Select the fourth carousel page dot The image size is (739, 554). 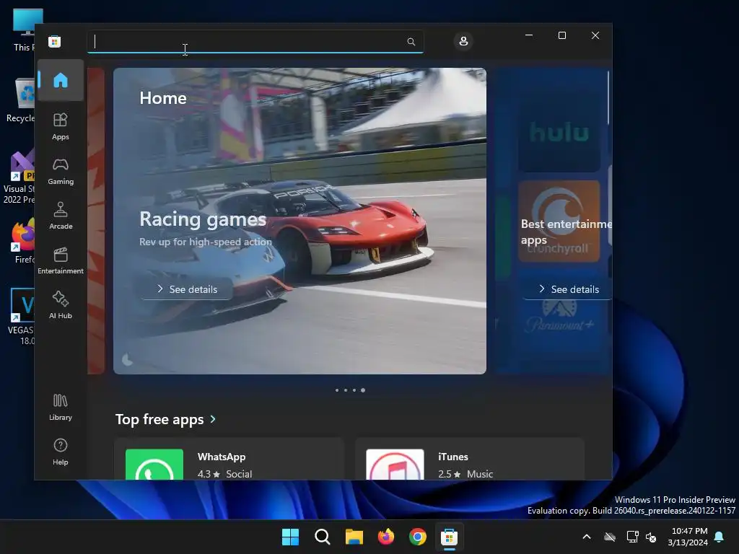(x=363, y=390)
